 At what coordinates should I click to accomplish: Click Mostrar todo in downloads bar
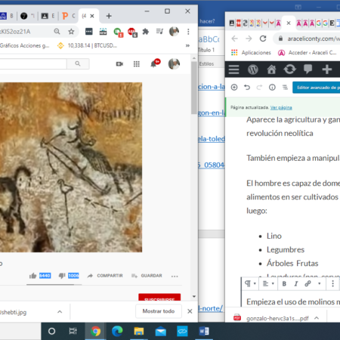click(x=159, y=311)
